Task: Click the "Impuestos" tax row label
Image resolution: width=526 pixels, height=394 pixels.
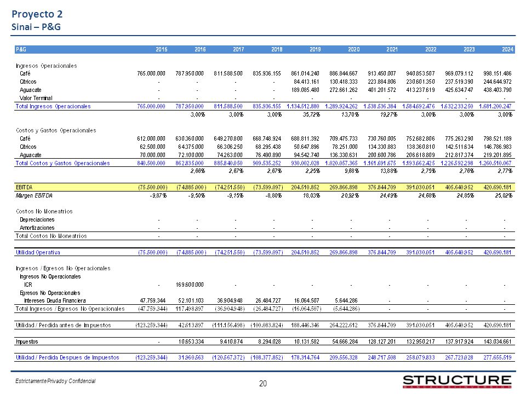Action: pos(27,341)
